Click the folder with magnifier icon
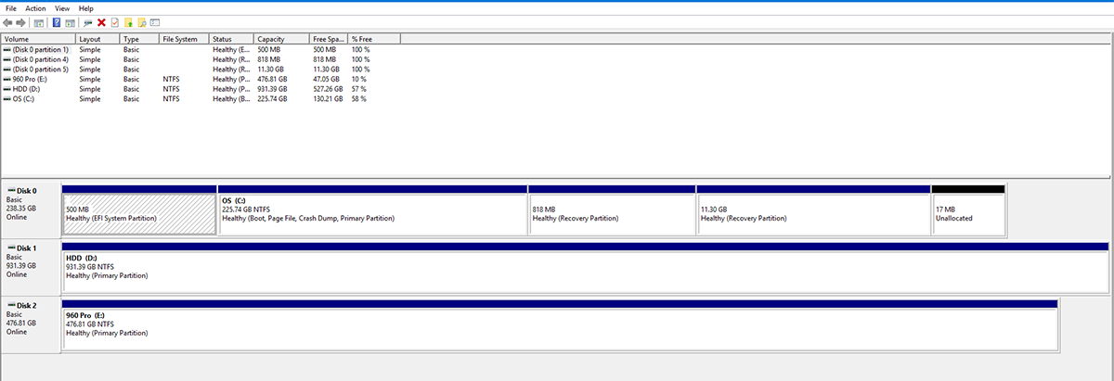 (141, 22)
